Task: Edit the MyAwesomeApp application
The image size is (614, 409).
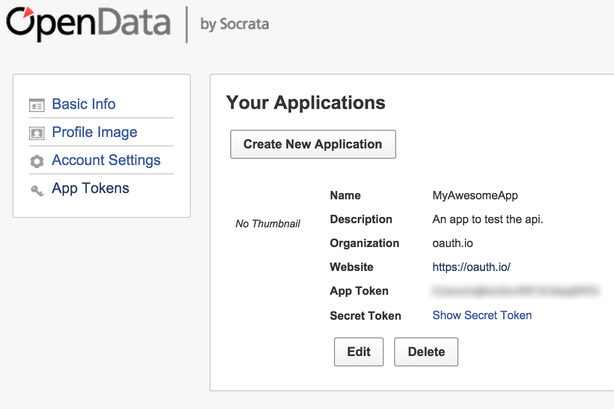Action: 359,352
